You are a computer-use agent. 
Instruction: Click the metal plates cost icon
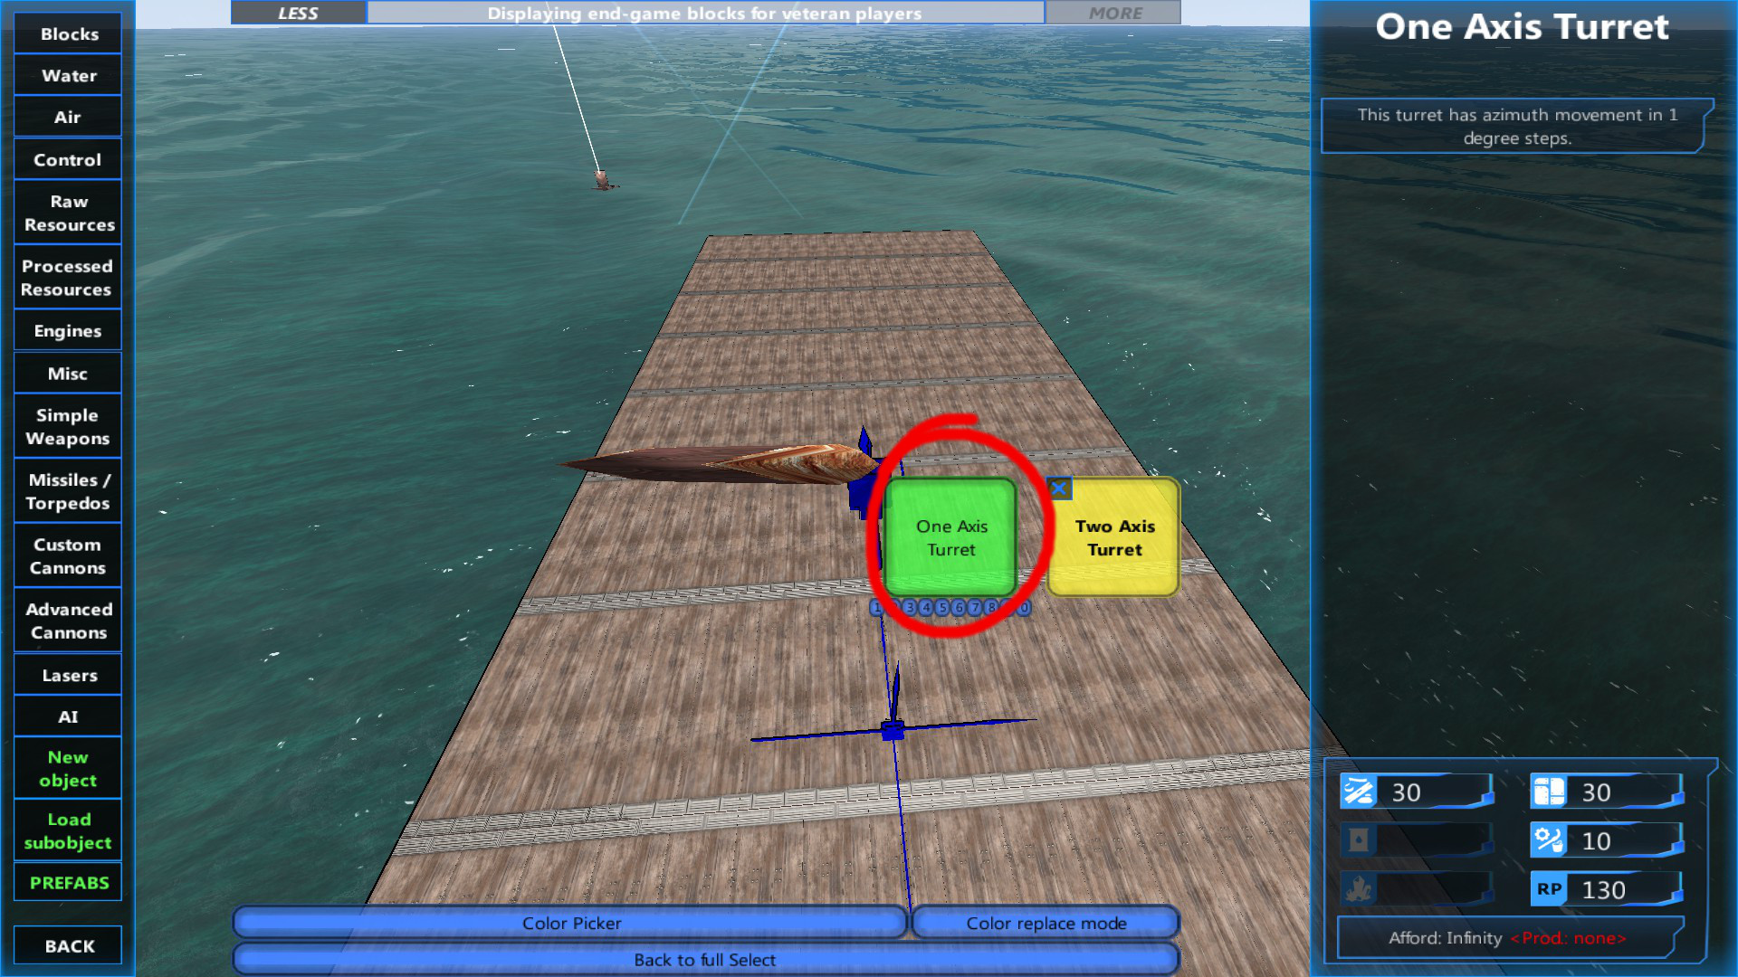tap(1548, 792)
